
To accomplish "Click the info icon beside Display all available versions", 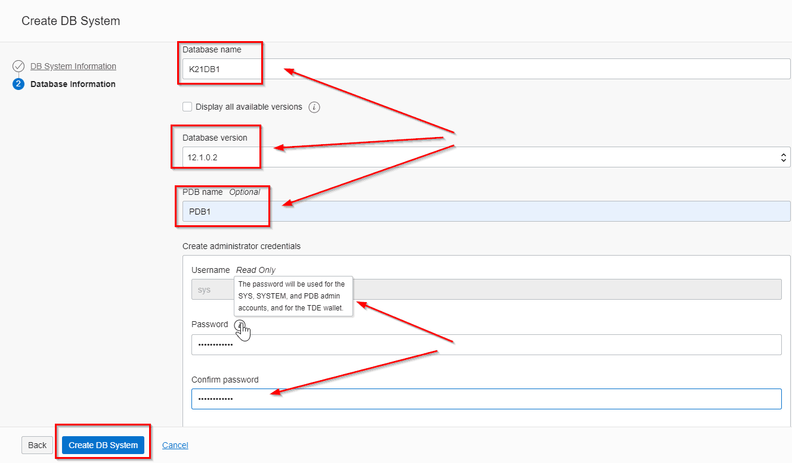I will coord(315,107).
